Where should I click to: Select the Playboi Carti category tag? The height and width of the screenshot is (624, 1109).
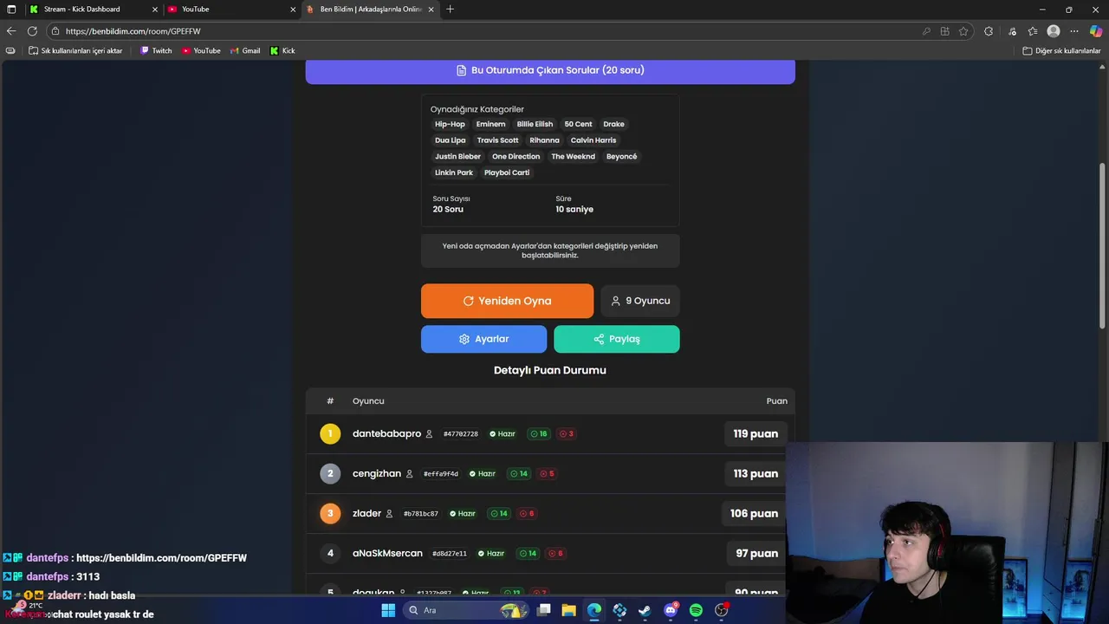[x=507, y=172]
